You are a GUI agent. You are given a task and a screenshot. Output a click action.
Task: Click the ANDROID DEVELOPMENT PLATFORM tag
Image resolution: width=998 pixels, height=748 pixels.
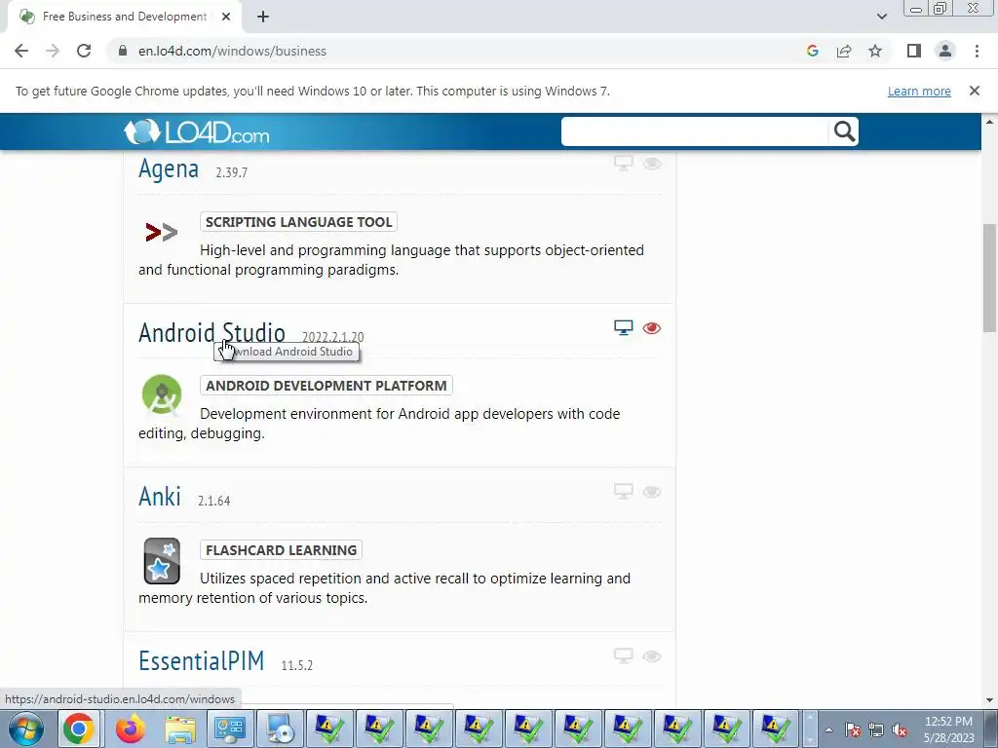point(326,386)
